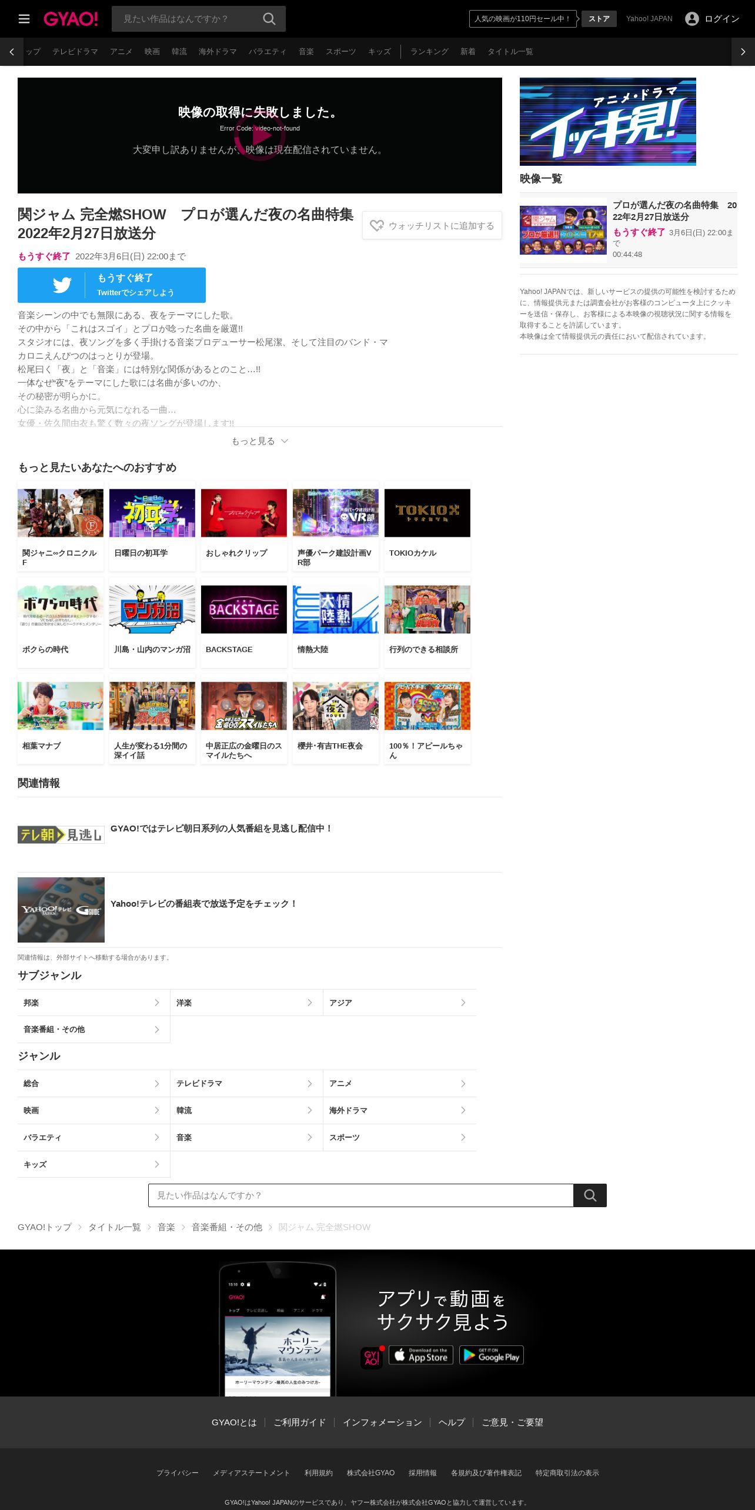Image resolution: width=755 pixels, height=1510 pixels.
Task: Click the bottom search magnifier button
Action: pos(590,1195)
